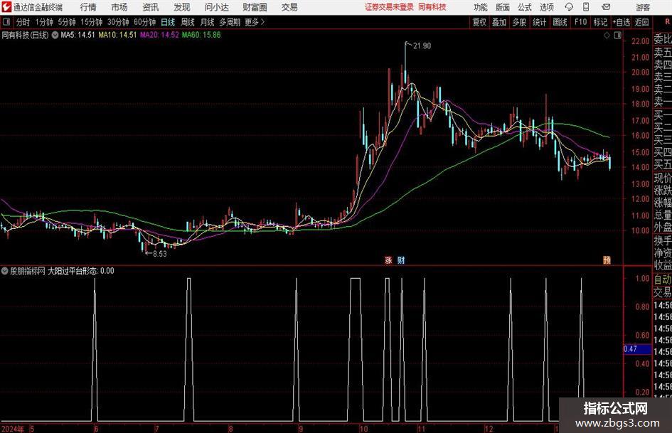This screenshot has height=433, width=672.
Task: Click the 叠加 overlay button
Action: click(499, 22)
